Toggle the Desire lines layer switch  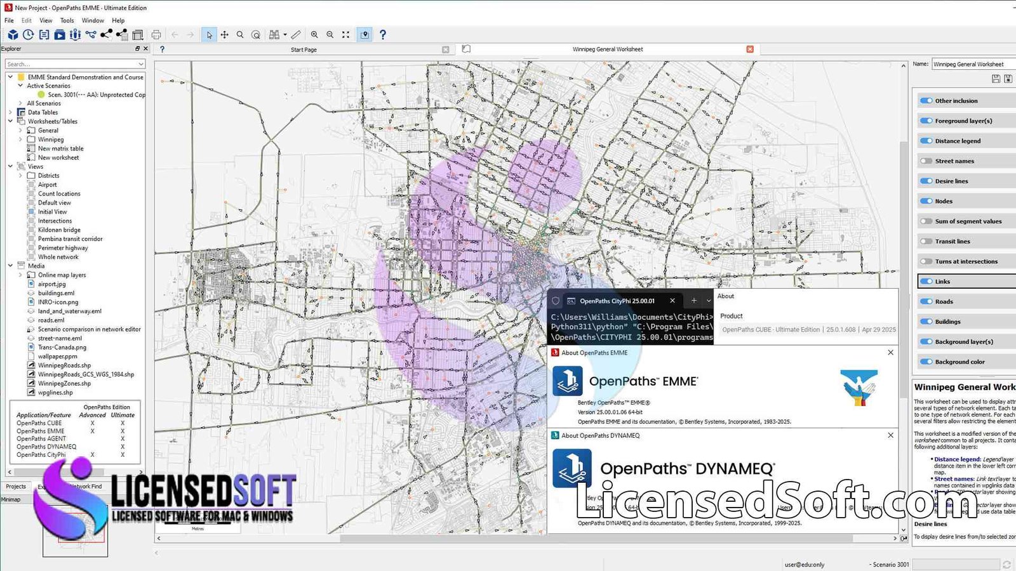(x=926, y=181)
